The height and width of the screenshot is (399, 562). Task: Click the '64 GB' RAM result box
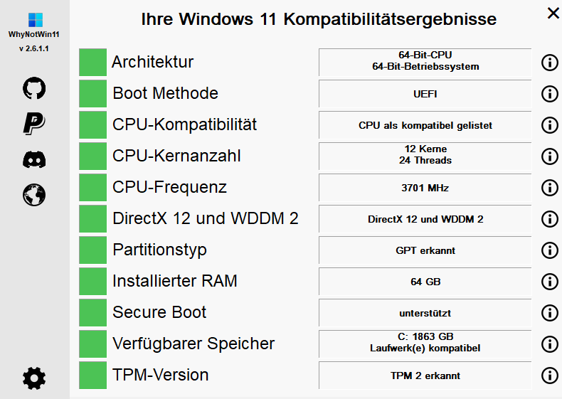coord(425,282)
